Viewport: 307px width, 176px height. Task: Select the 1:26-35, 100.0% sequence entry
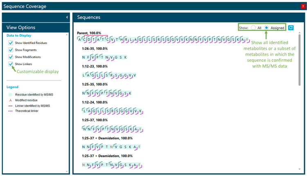tap(95, 48)
